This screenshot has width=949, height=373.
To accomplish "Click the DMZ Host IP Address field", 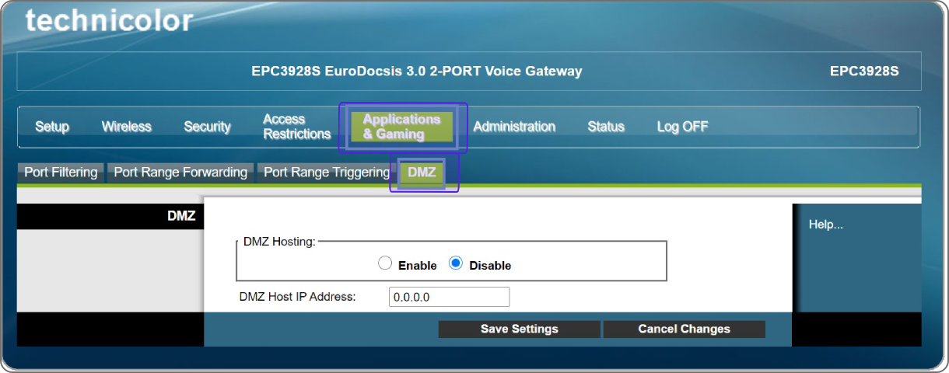I will click(449, 297).
